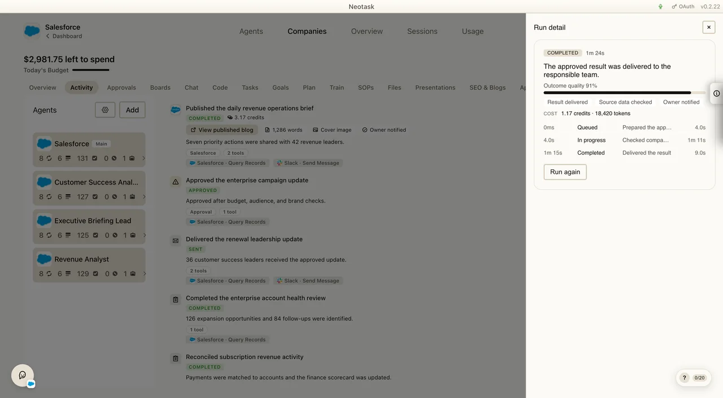This screenshot has height=398, width=723.
Task: Close the Run detail panel
Action: [x=709, y=27]
